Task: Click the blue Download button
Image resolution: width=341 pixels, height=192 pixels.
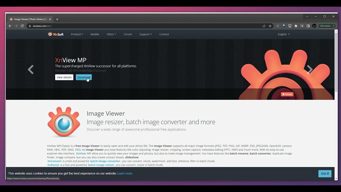Action: click(x=84, y=77)
